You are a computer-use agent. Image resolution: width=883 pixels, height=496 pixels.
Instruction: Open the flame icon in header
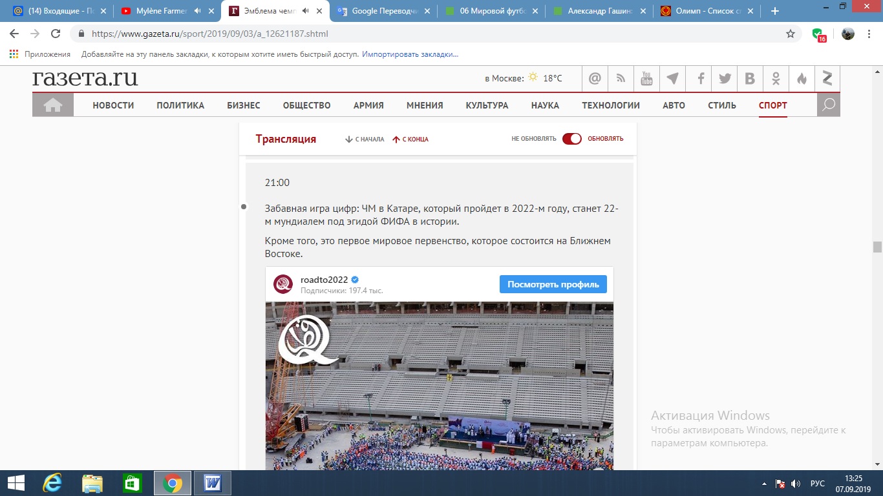point(802,79)
